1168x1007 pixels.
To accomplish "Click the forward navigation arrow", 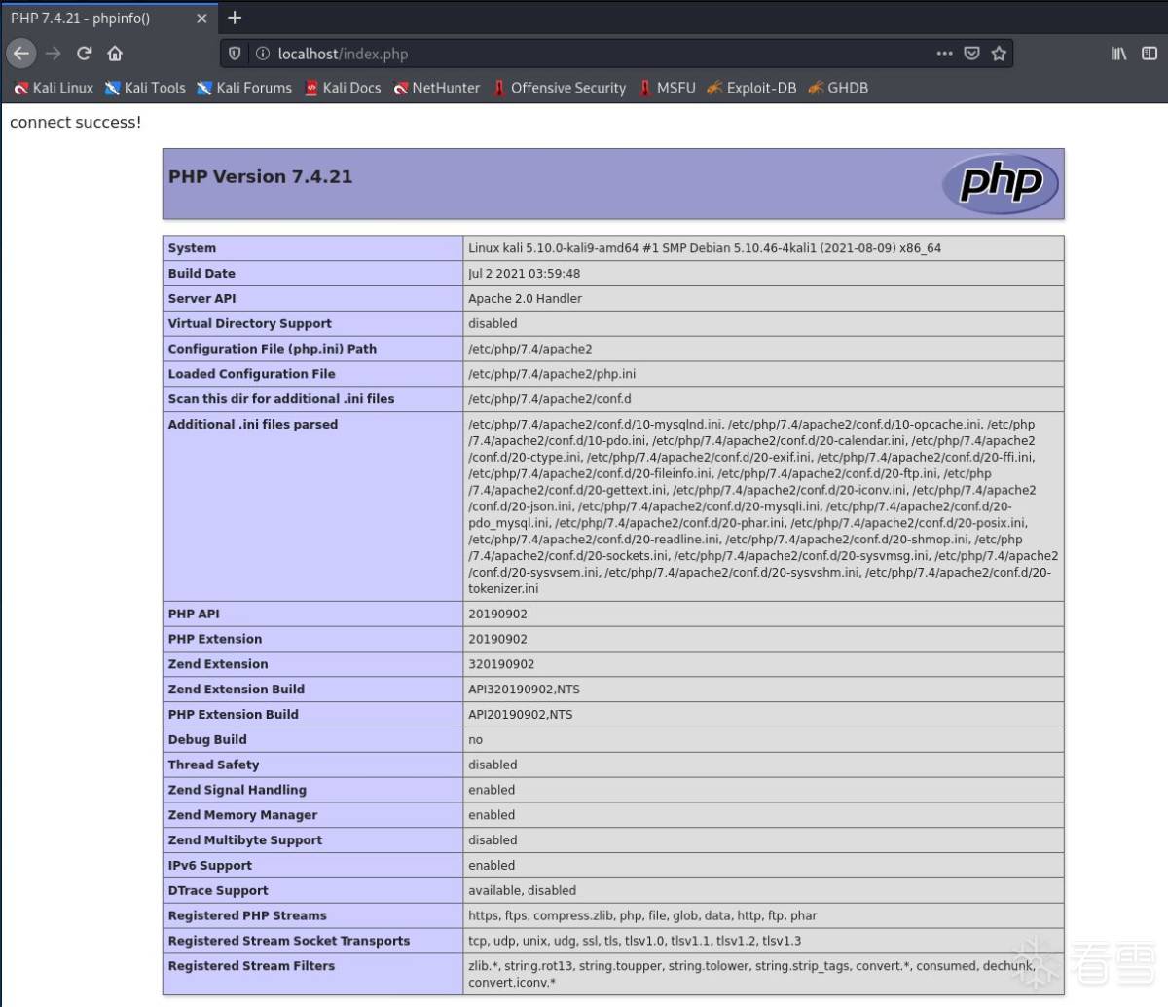I will pyautogui.click(x=54, y=54).
